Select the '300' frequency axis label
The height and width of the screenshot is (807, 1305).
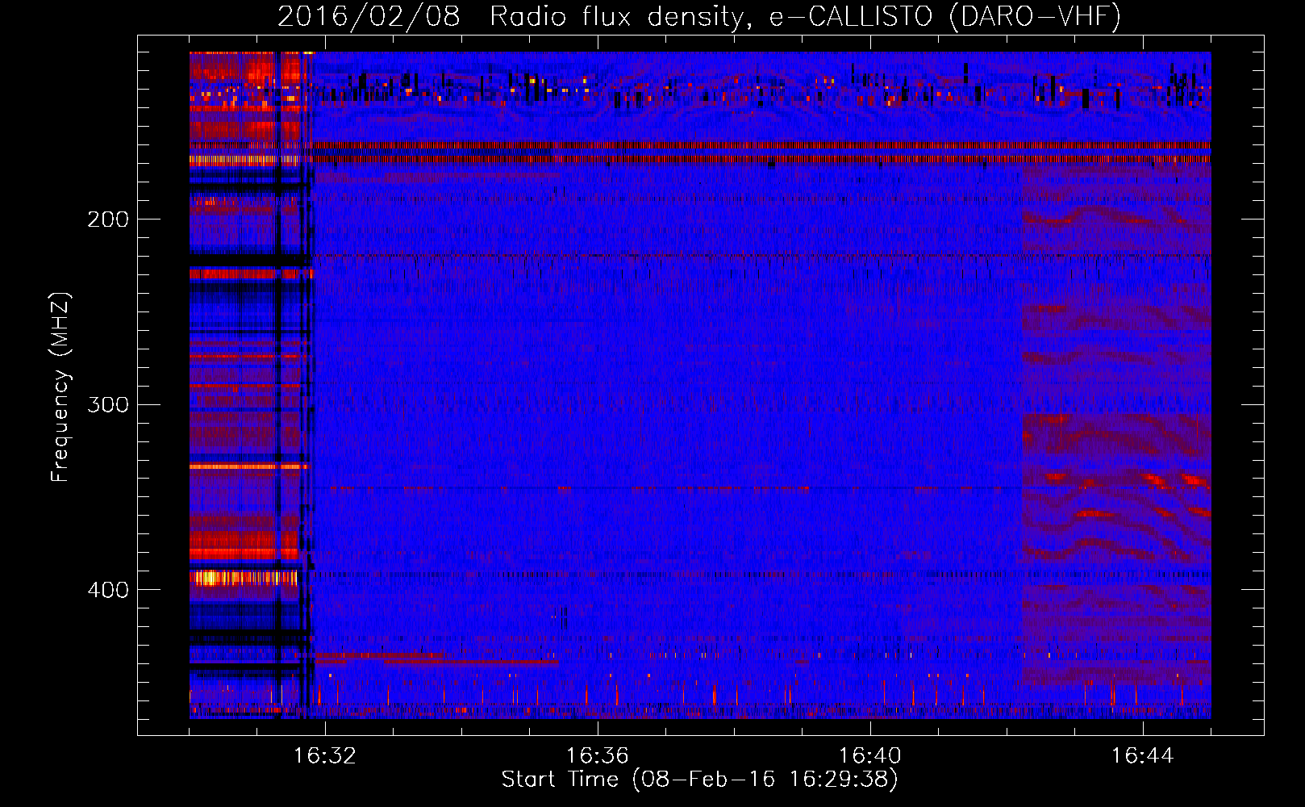click(x=108, y=404)
